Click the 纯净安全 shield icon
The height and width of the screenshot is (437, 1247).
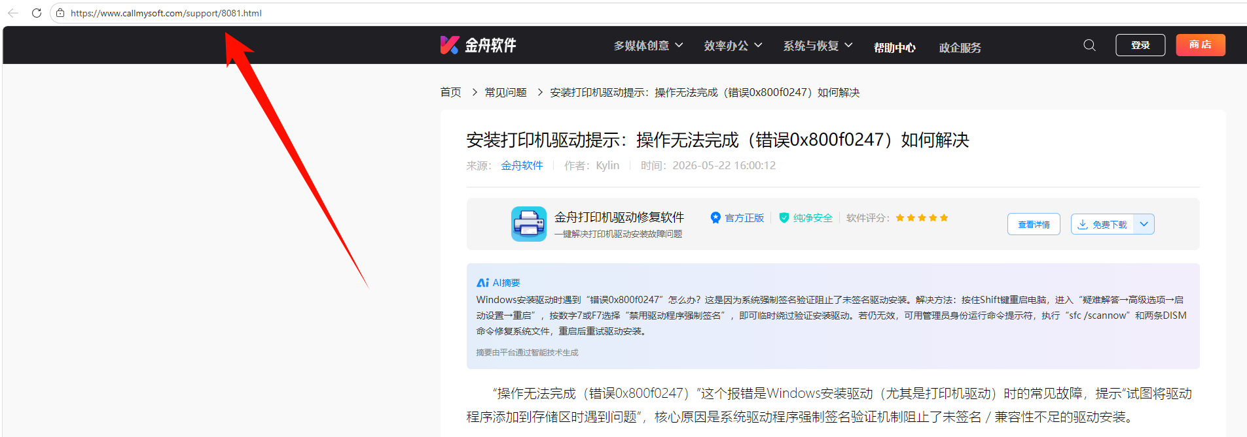[784, 218]
